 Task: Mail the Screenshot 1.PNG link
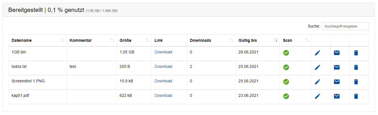pyautogui.click(x=337, y=82)
